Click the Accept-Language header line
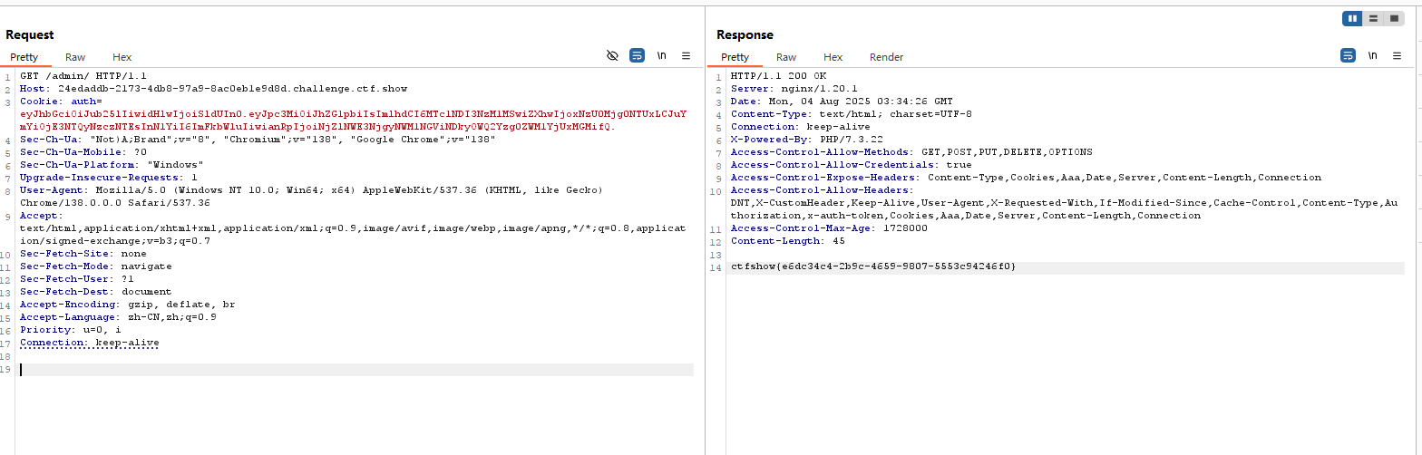 point(118,317)
